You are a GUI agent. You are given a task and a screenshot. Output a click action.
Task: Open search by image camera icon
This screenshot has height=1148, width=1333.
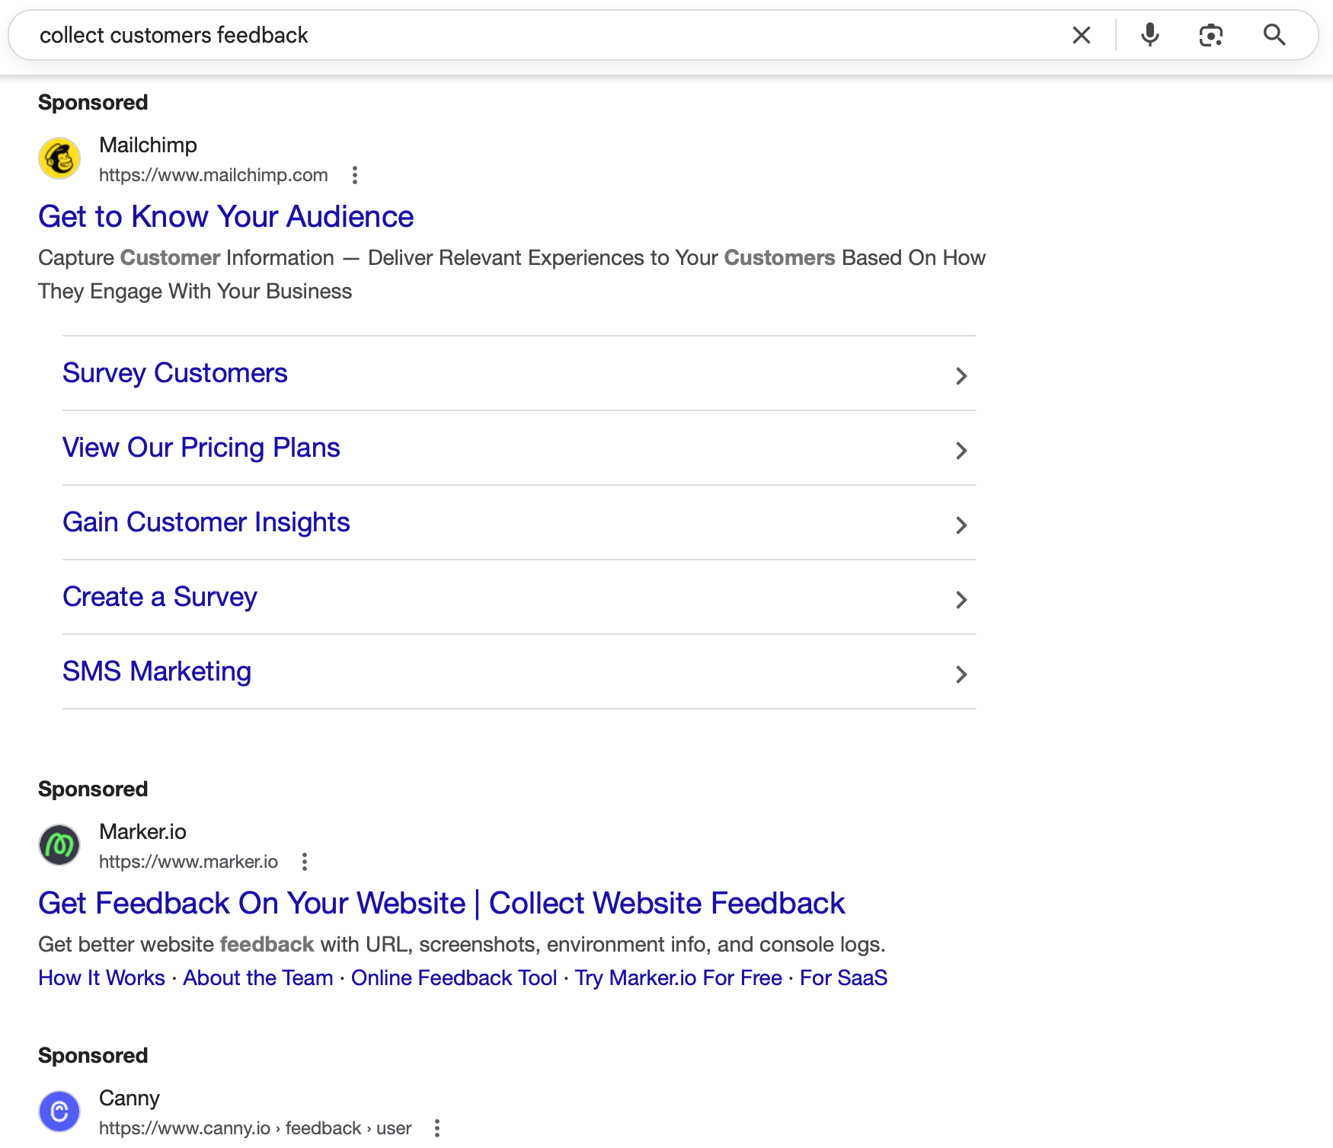point(1211,35)
